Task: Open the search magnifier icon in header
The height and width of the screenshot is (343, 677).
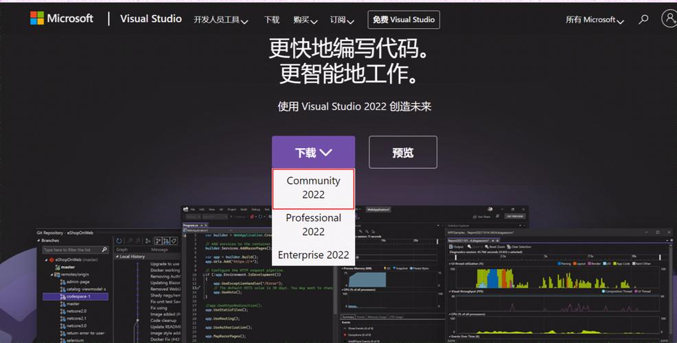Action: (x=643, y=19)
